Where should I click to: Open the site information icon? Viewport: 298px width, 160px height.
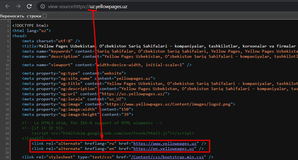43,7
